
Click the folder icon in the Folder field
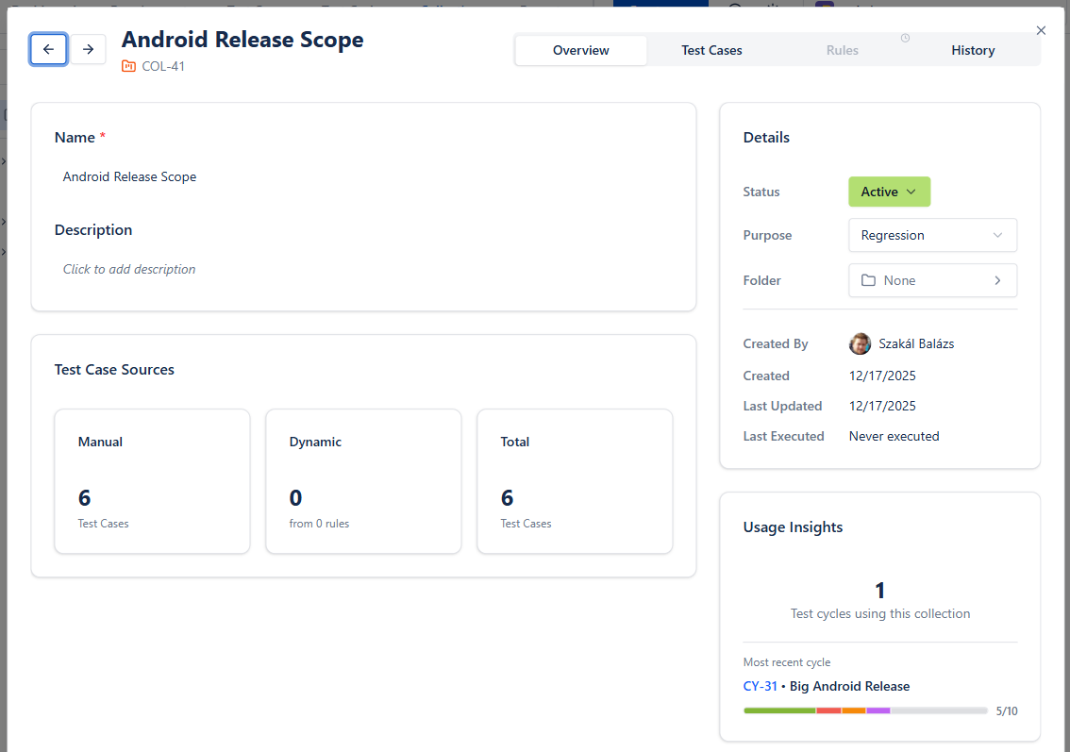coord(868,280)
